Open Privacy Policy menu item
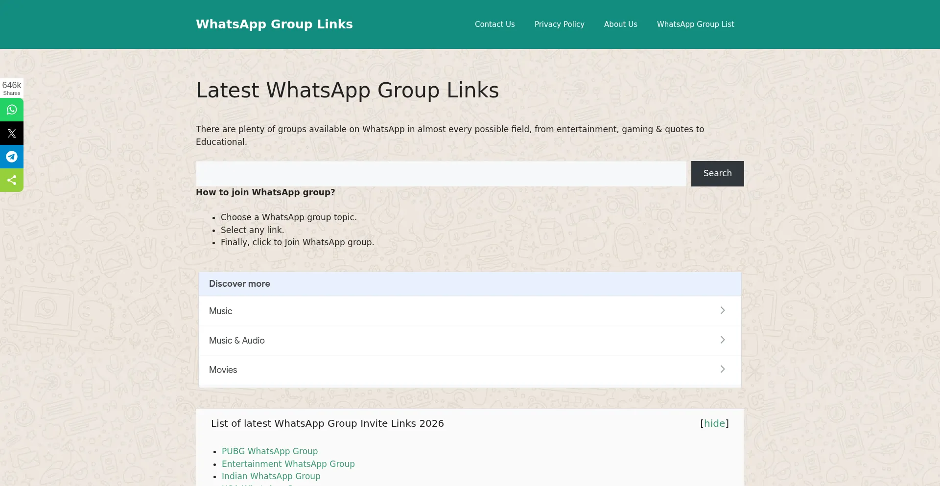Image resolution: width=940 pixels, height=486 pixels. (x=559, y=24)
